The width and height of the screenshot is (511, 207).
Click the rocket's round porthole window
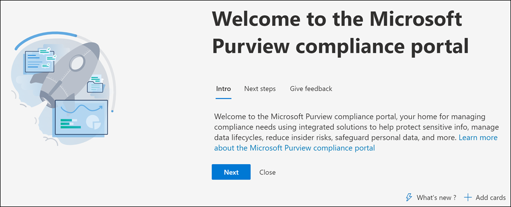pos(78,62)
